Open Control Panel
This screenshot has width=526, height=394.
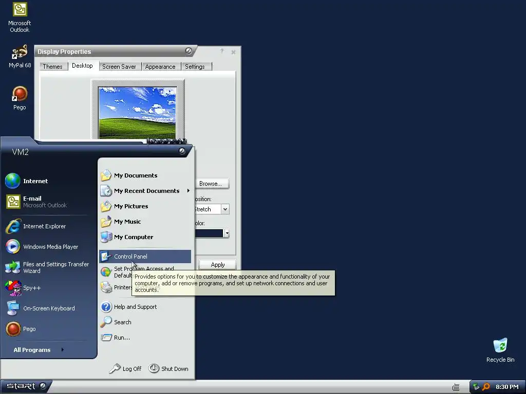point(145,257)
